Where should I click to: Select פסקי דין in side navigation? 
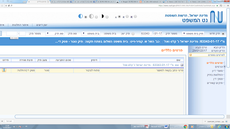click(x=218, y=79)
